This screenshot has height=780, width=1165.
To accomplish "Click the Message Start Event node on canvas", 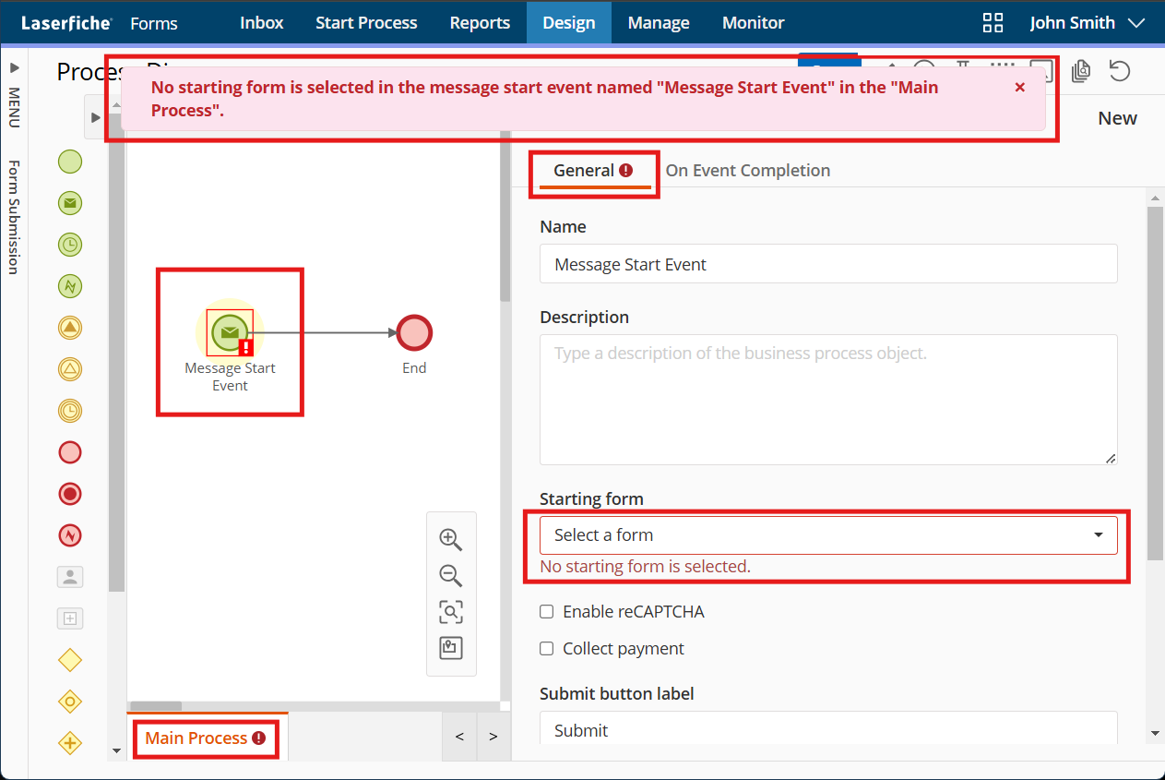I will pos(230,333).
